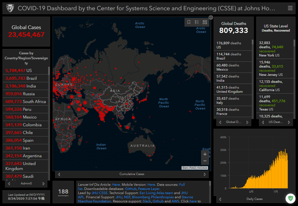Screen dimensions: 298x206
Task: Go to previous map view before Cumulative Cases
Action: (59, 174)
